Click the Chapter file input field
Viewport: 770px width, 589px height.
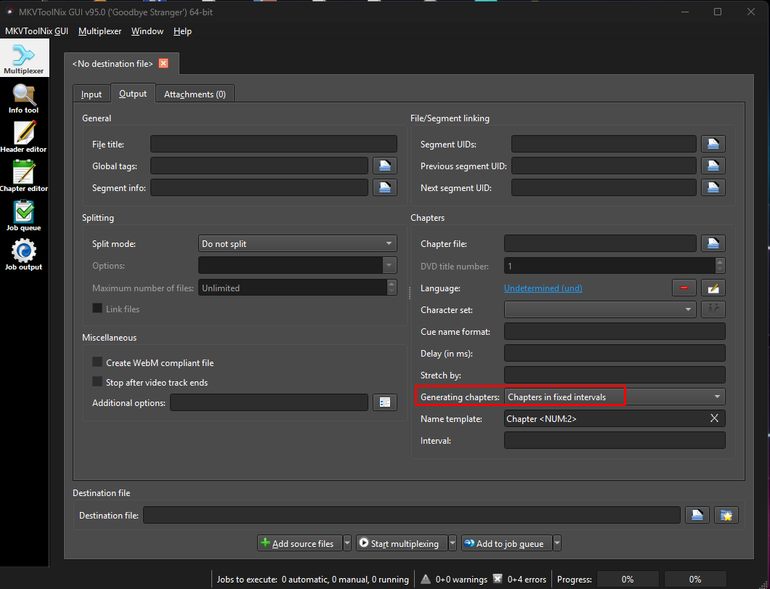point(600,243)
